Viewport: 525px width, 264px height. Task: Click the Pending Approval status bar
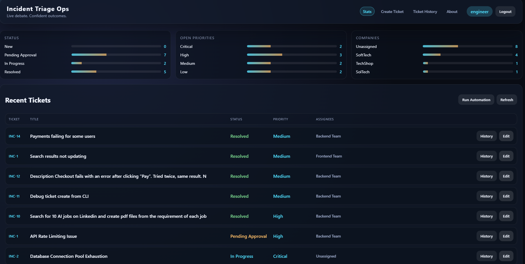(116, 55)
